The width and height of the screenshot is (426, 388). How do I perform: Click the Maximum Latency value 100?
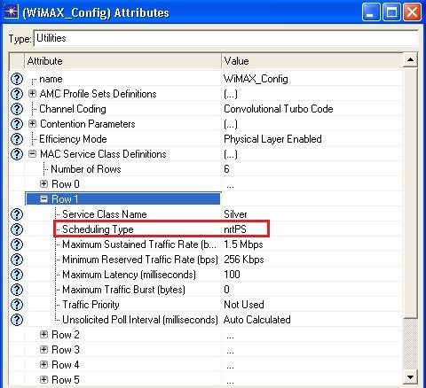(x=232, y=275)
